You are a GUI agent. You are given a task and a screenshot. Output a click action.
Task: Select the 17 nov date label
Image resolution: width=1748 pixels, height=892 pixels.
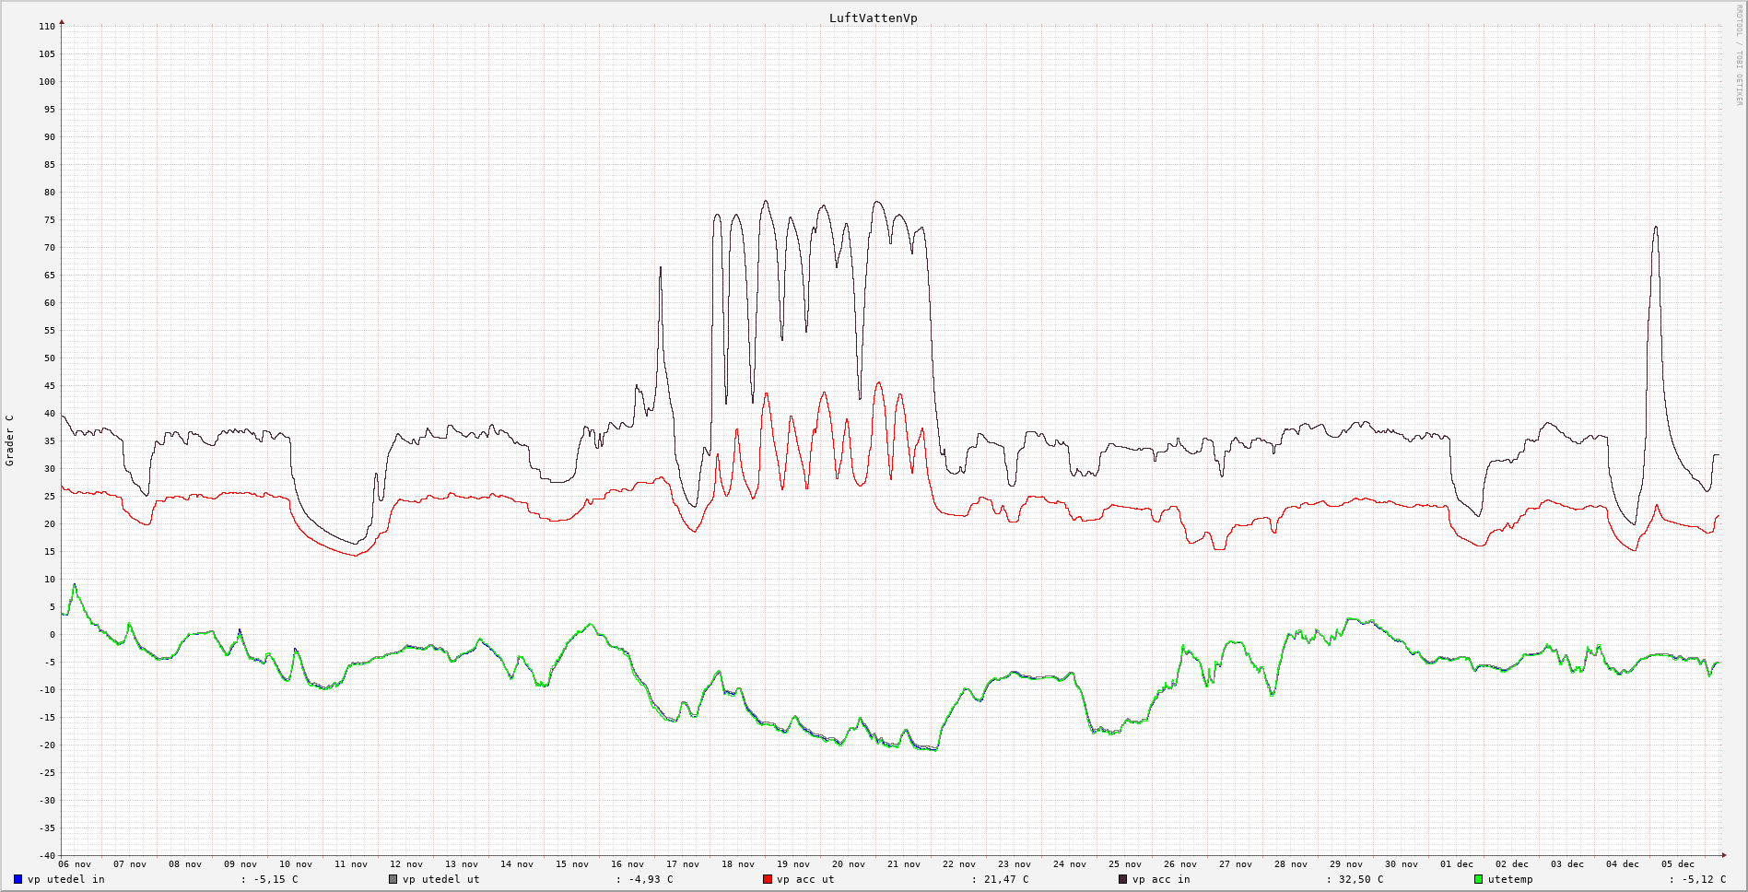(x=683, y=864)
